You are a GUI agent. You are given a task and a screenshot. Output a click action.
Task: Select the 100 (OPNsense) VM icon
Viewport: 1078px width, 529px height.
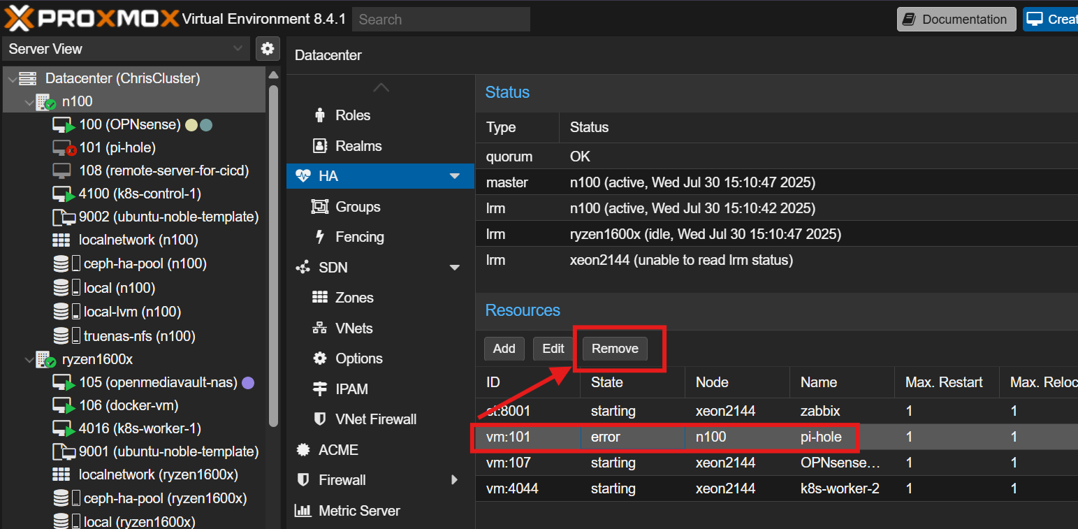64,125
